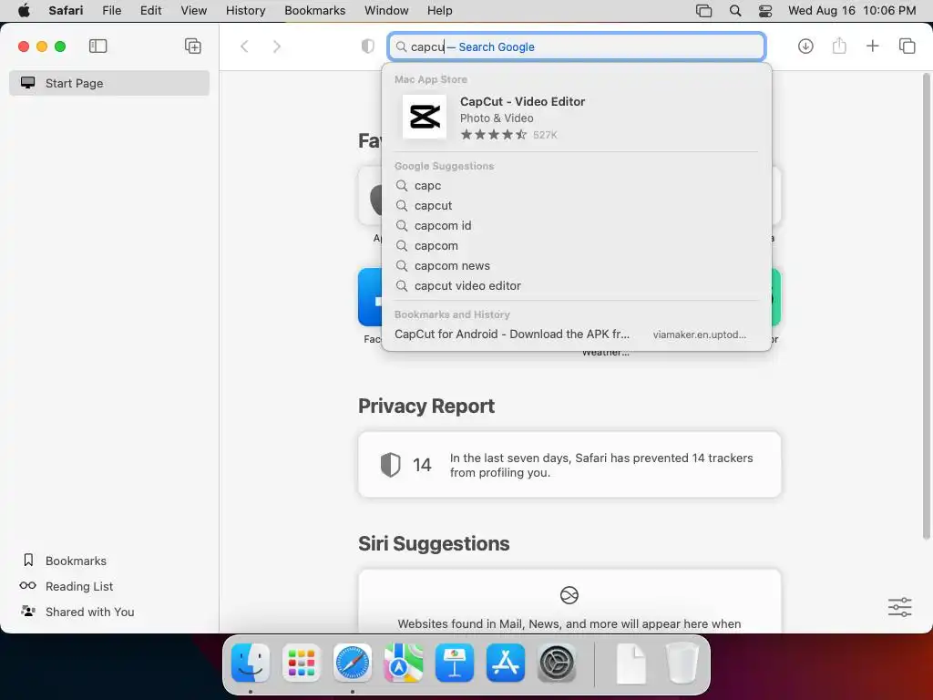Open the Privacy Report tracker card
Viewport: 933px width, 700px height.
point(569,465)
